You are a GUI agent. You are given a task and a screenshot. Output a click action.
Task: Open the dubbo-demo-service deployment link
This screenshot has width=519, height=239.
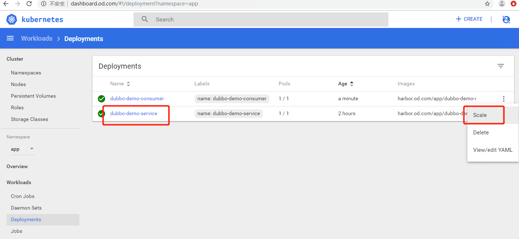[x=133, y=114]
